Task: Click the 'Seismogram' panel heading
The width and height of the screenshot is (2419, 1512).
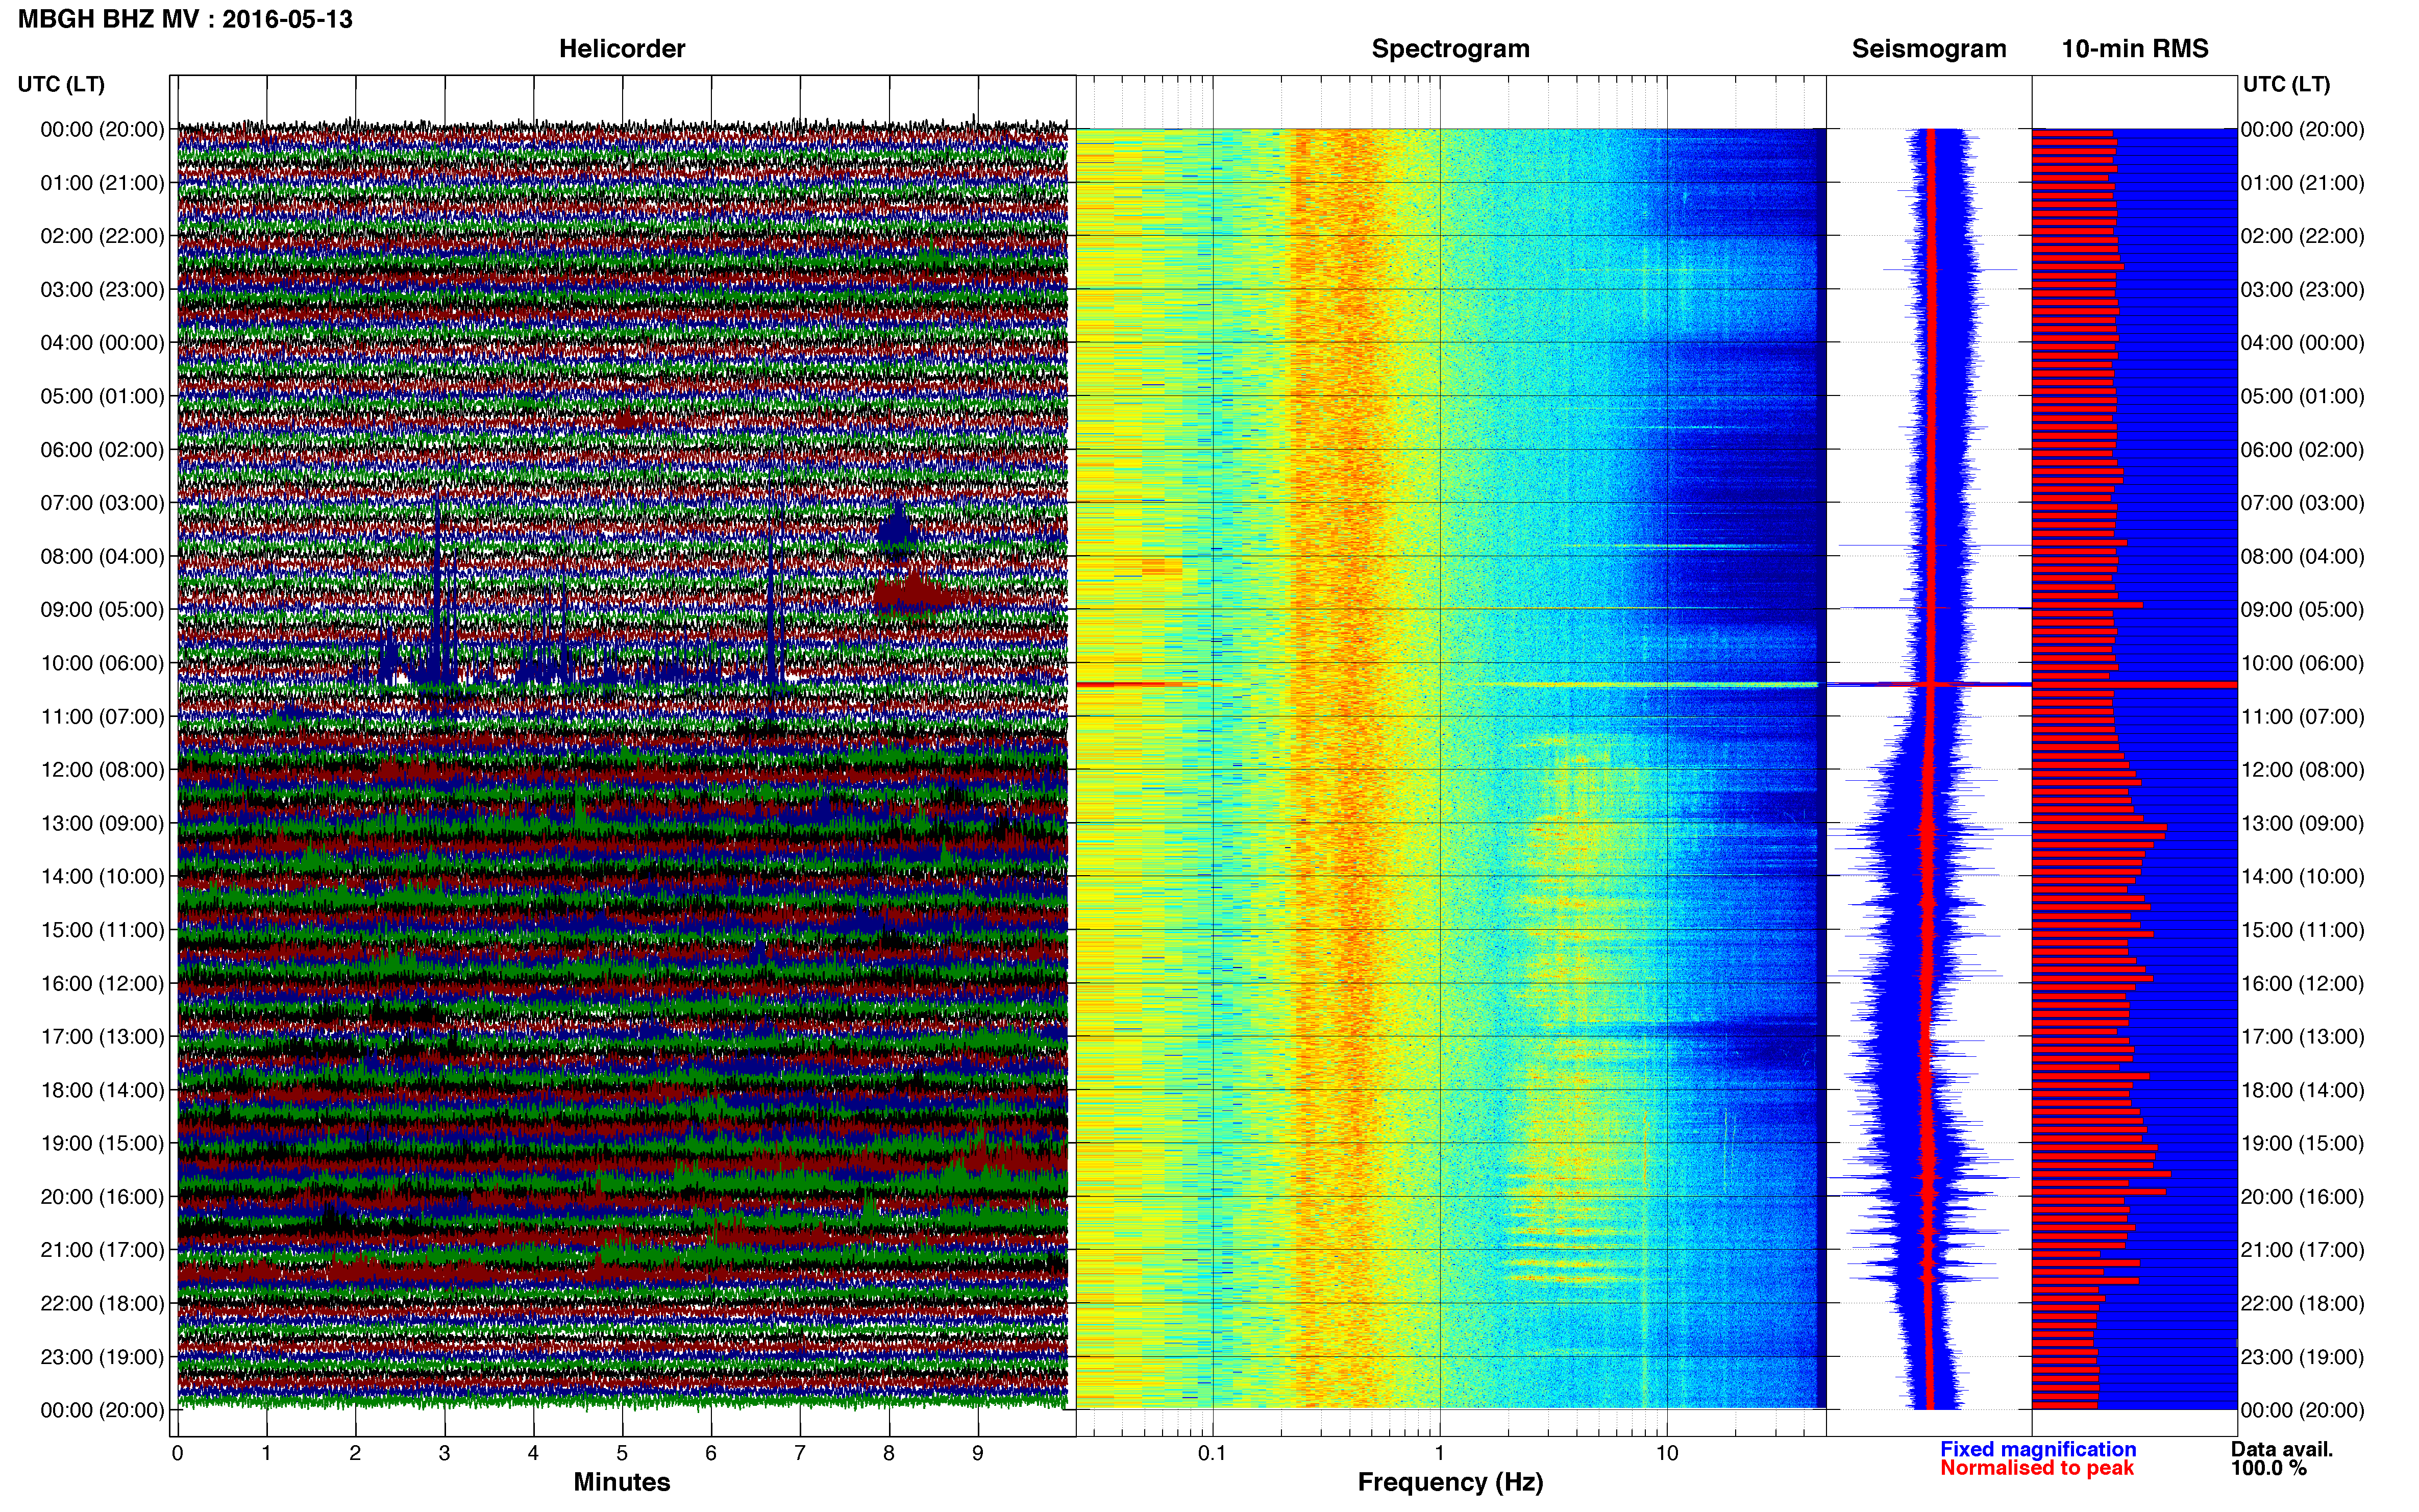Action: [x=1929, y=49]
